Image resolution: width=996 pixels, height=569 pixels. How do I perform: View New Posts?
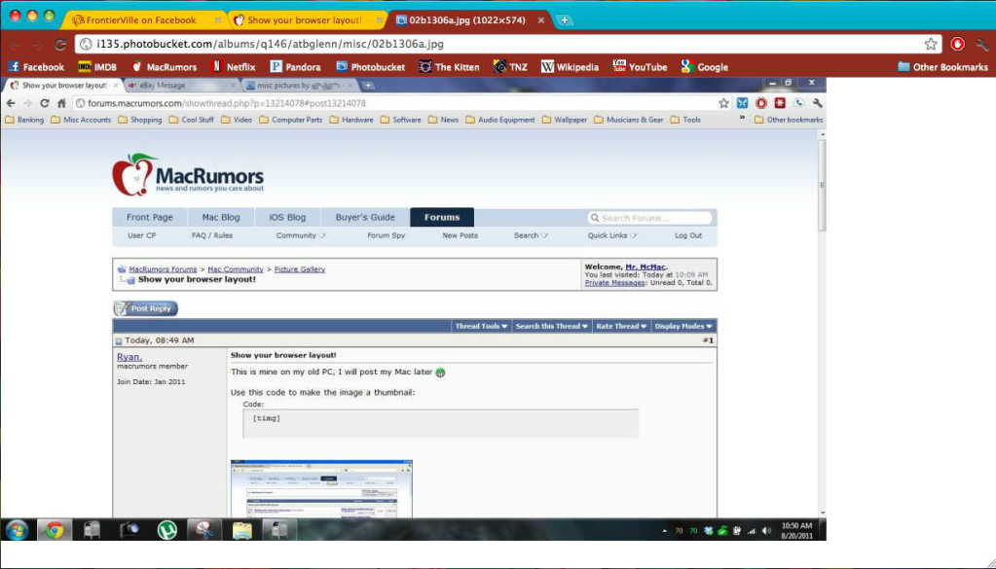tap(460, 235)
